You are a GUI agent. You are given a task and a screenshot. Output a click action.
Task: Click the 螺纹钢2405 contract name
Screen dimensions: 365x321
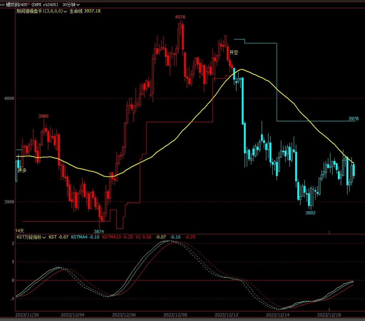click(16, 5)
